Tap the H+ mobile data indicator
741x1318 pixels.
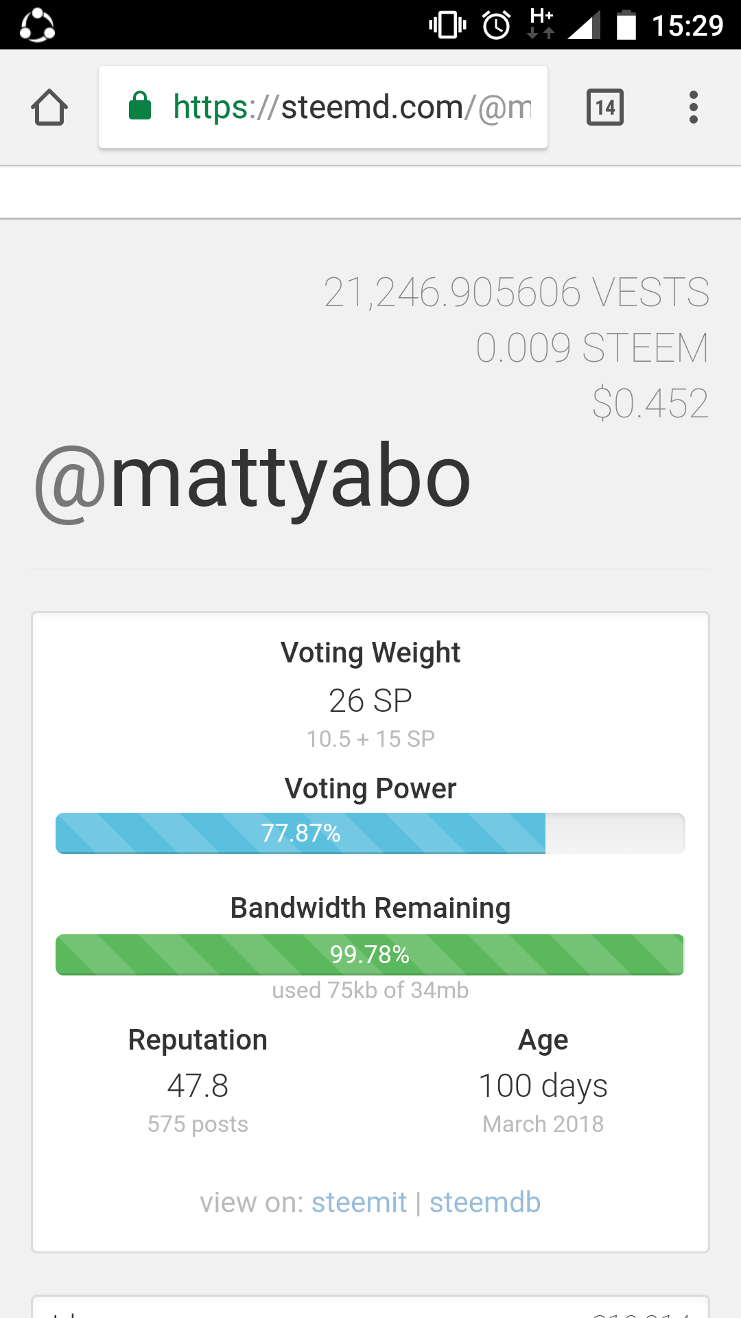(x=541, y=24)
